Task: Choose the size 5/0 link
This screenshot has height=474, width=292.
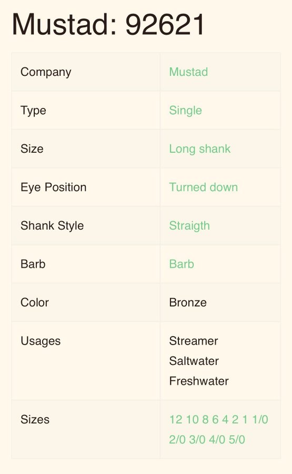Action: click(237, 440)
